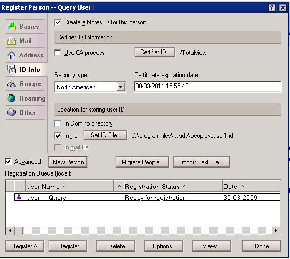
Task: Select the Mail envelope icon
Action: click(12, 40)
